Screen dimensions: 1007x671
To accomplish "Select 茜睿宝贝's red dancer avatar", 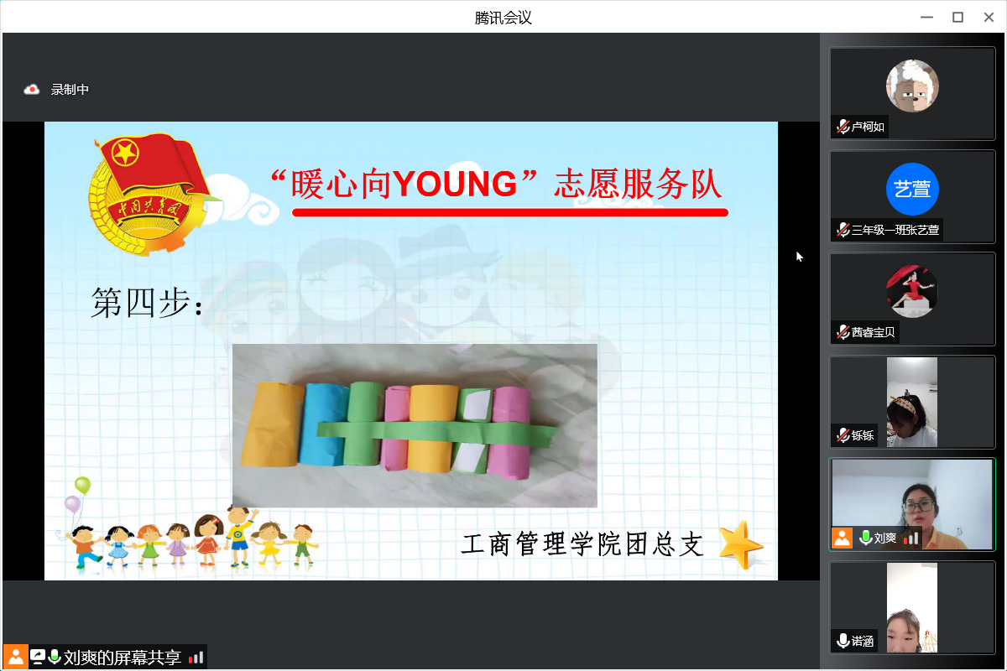I will point(912,291).
